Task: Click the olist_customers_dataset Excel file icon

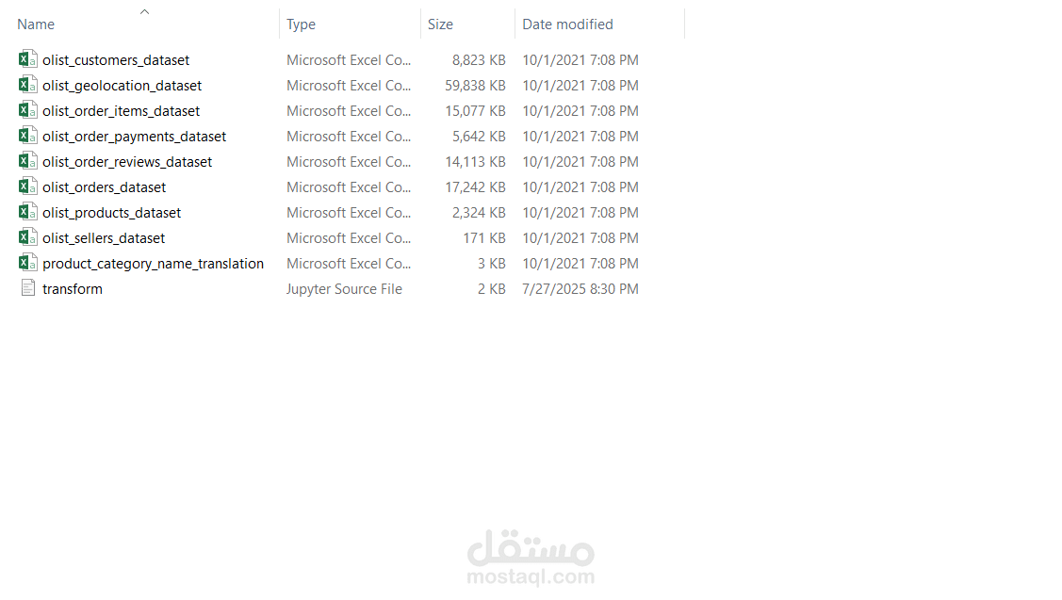Action: (x=27, y=59)
